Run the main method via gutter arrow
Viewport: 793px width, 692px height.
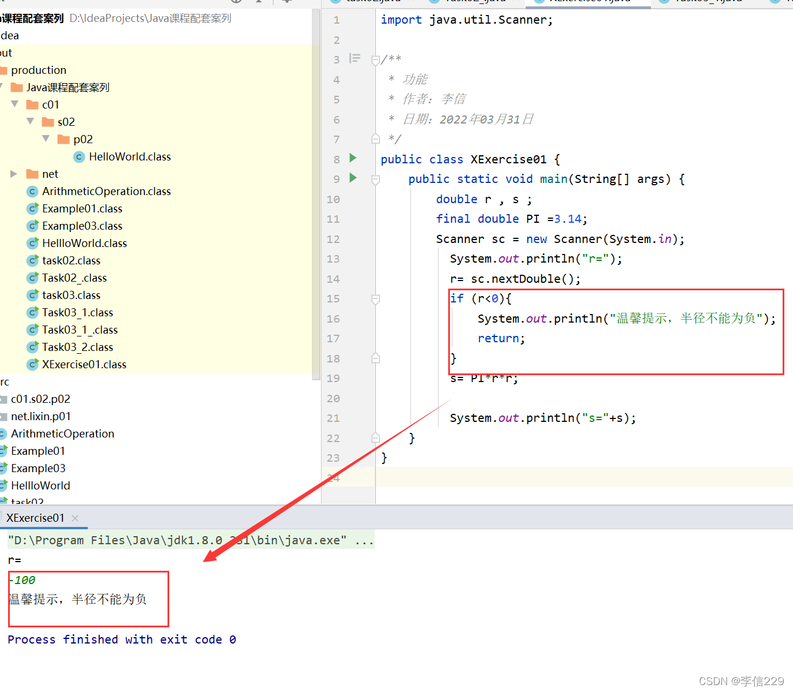tap(353, 178)
